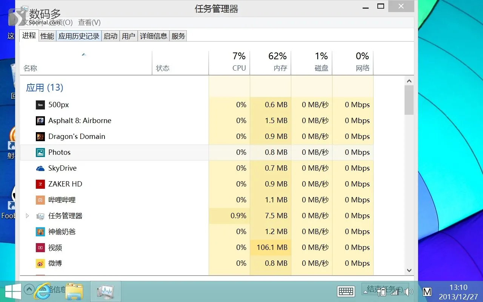Switch to the 用户 tab
The image size is (483, 302).
tap(129, 36)
